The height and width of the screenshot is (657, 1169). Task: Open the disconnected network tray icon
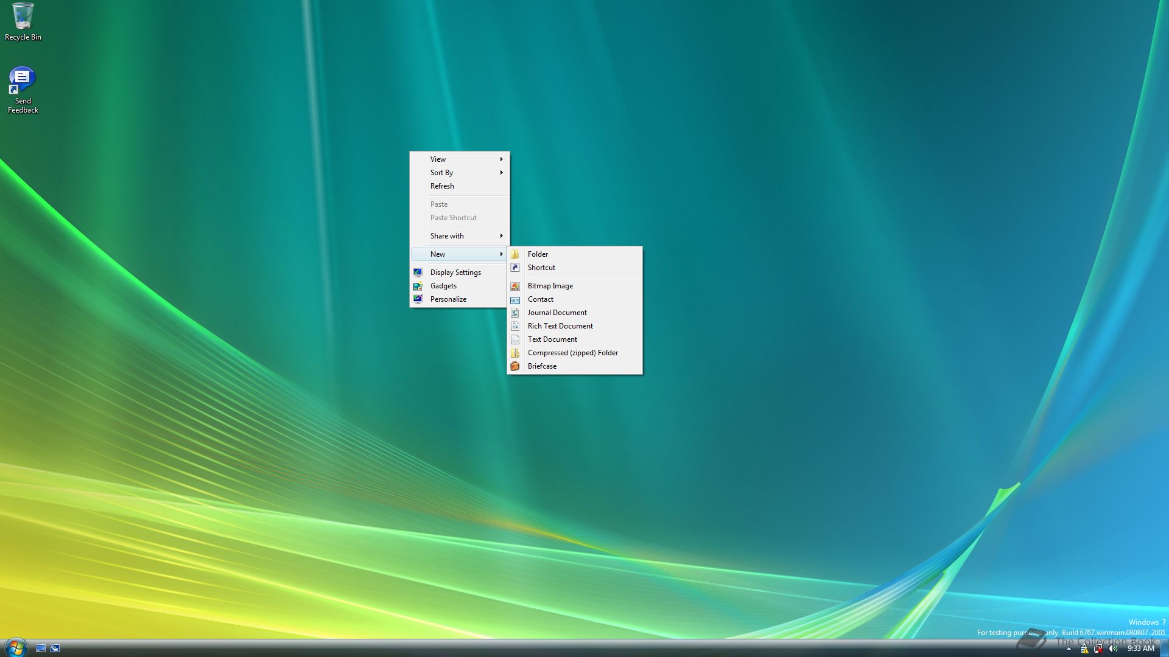[x=1098, y=649]
